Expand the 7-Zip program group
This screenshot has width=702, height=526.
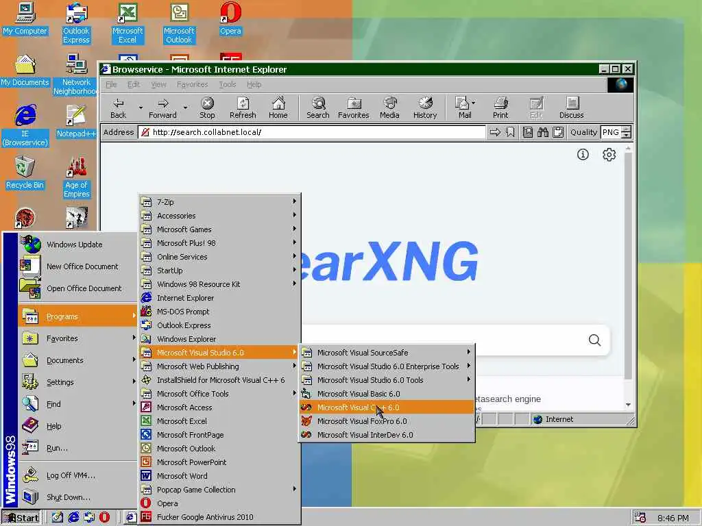coord(219,202)
